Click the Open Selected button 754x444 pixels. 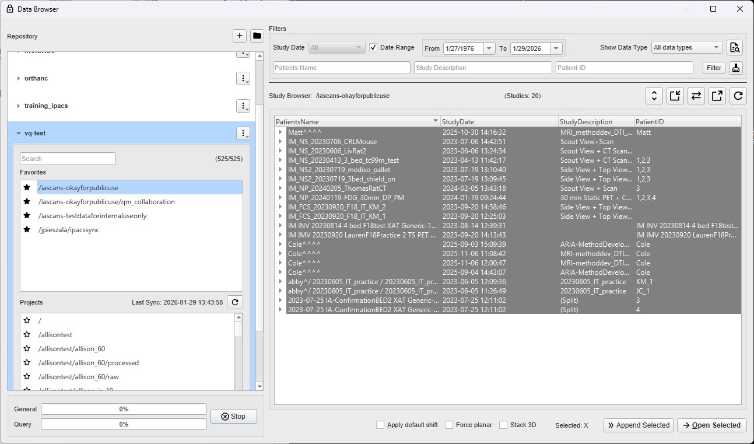click(x=710, y=425)
